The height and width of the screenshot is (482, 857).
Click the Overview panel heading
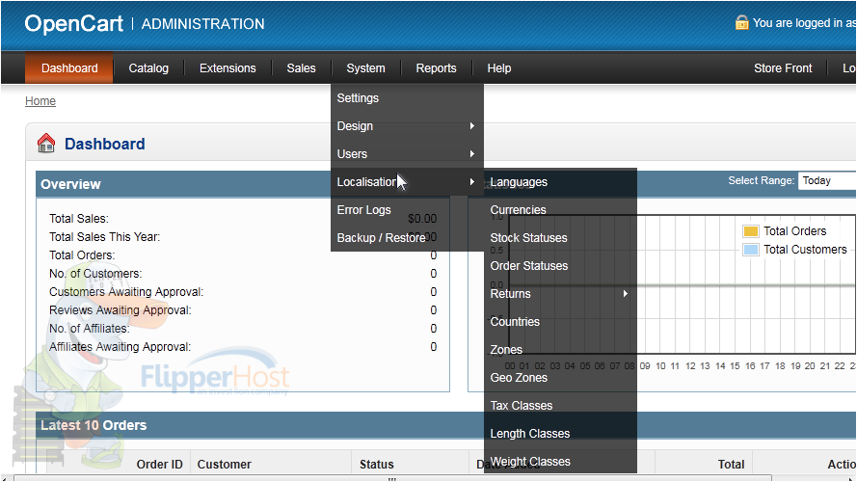click(x=70, y=184)
